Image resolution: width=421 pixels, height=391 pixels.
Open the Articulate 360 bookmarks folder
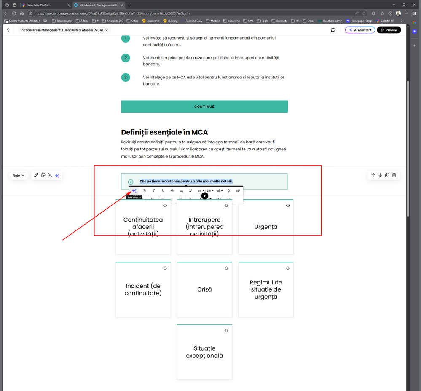113,21
